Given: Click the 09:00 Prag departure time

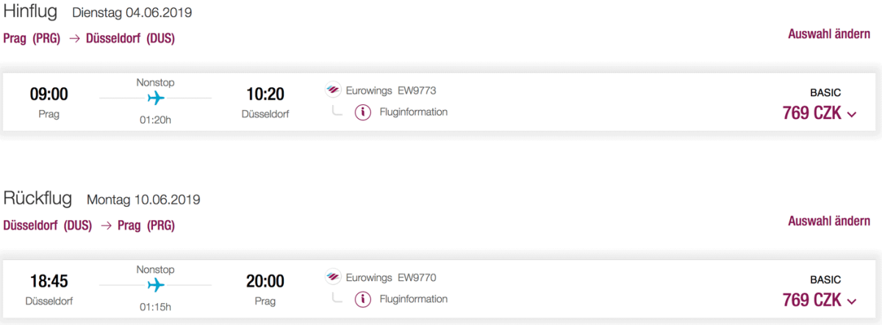Looking at the screenshot, I should click(x=49, y=95).
